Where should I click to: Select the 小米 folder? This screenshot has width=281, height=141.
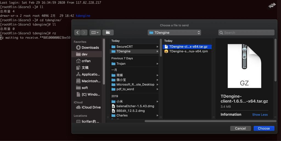pyautogui.click(x=134, y=101)
